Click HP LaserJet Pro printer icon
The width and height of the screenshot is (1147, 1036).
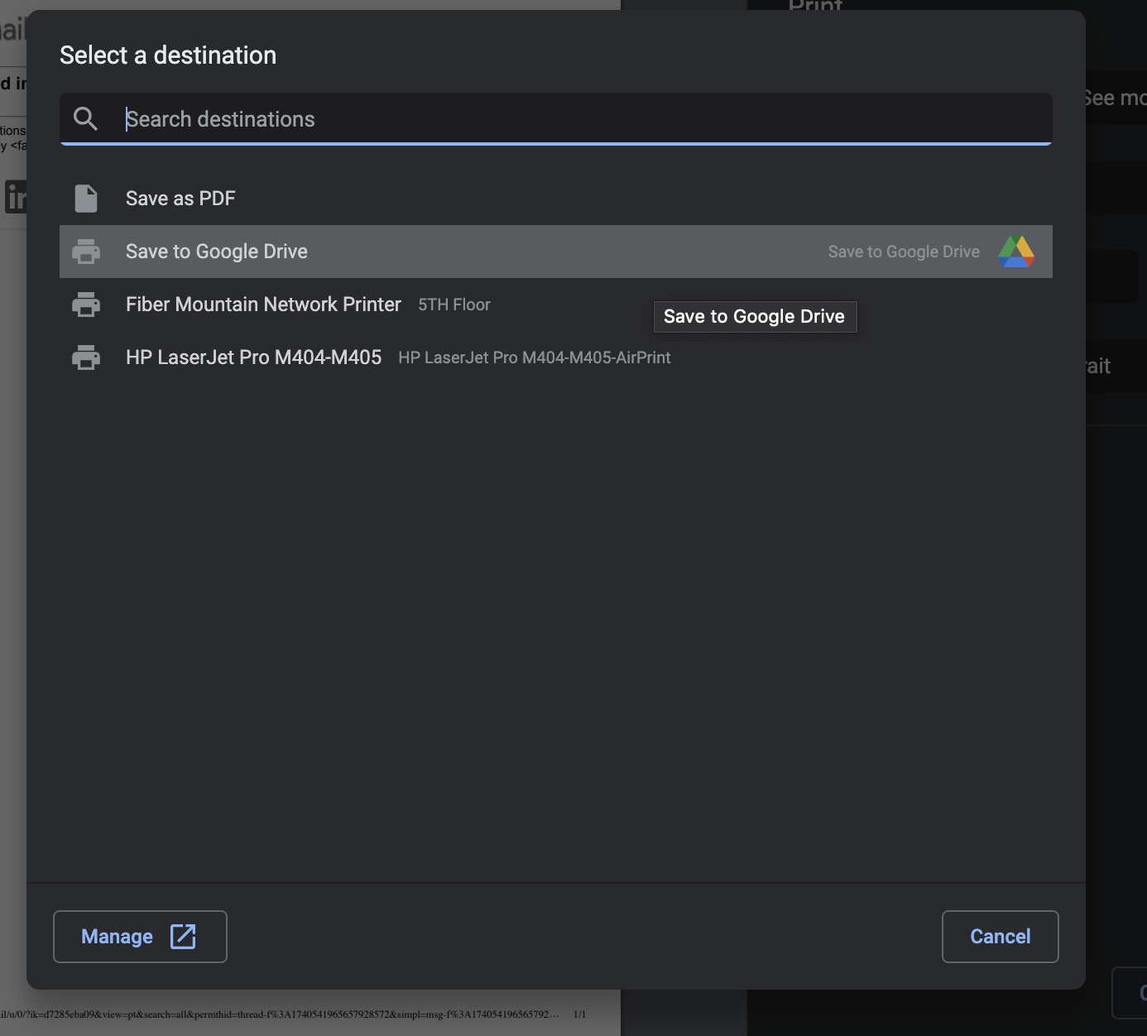tap(86, 357)
